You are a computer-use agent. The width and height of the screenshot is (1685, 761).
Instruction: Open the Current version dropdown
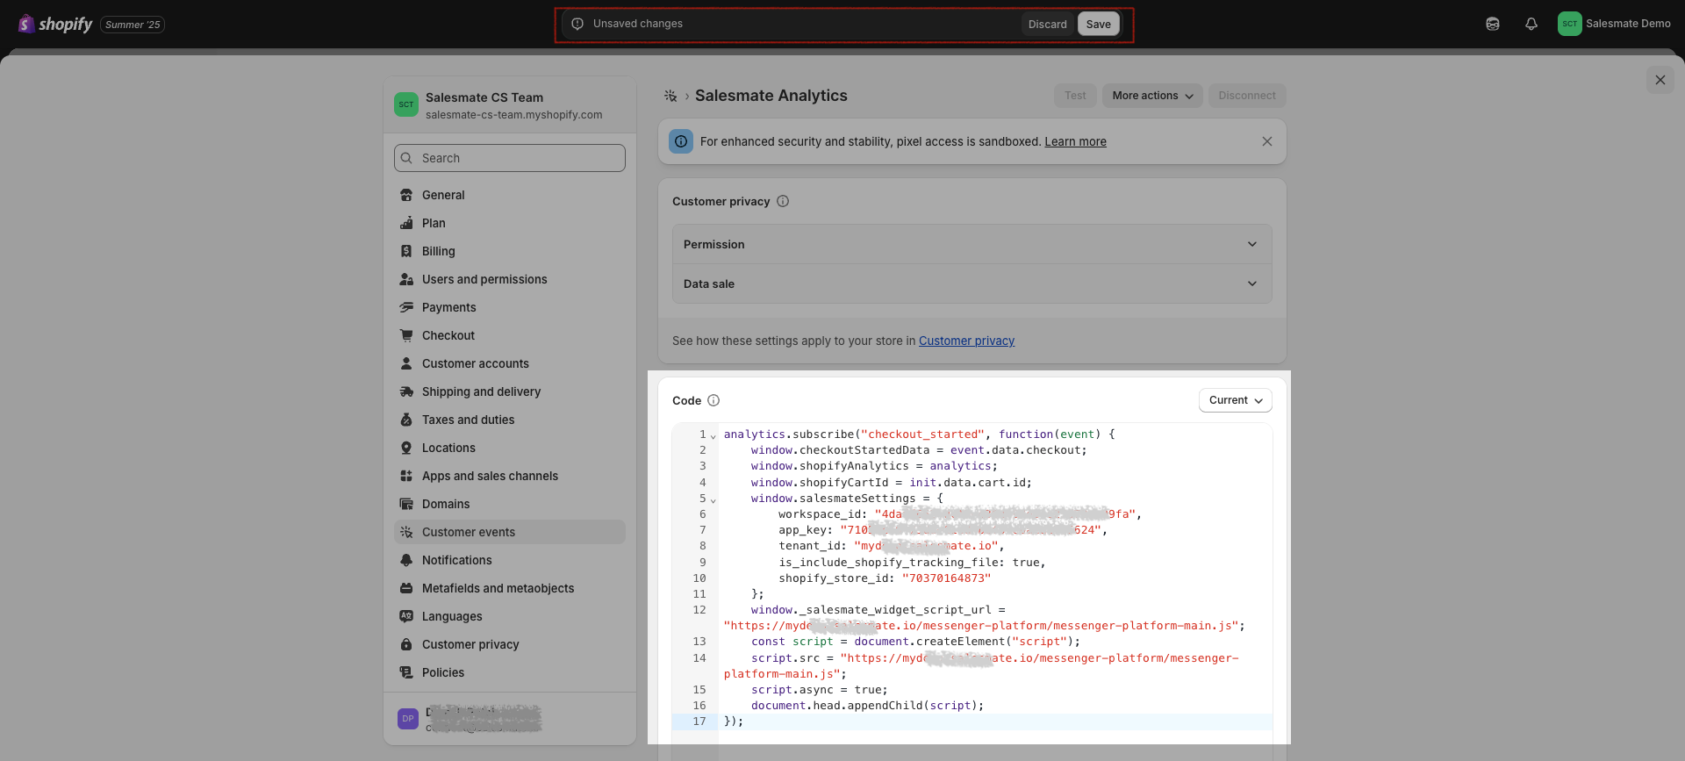tap(1236, 400)
